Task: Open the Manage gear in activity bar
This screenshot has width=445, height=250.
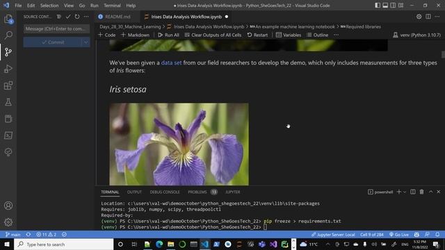Action: [x=8, y=222]
